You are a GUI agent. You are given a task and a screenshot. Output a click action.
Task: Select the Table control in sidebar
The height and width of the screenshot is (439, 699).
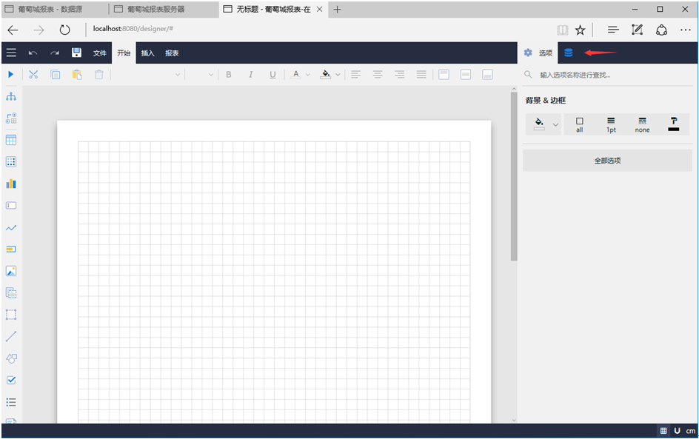[11, 140]
